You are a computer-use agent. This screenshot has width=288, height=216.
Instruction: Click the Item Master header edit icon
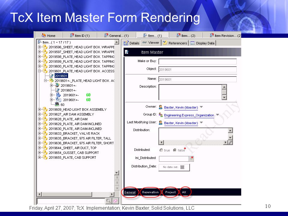127,52
